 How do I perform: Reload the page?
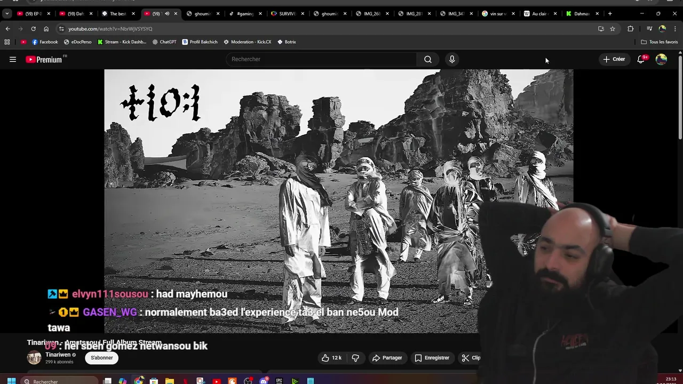[x=33, y=29]
